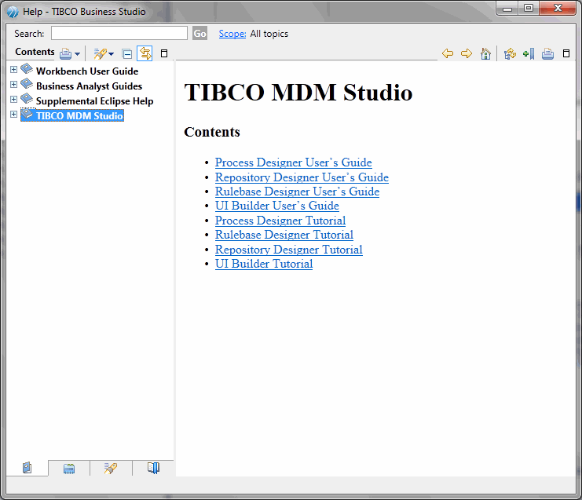Open the Print topics dropdown arrow

(77, 54)
